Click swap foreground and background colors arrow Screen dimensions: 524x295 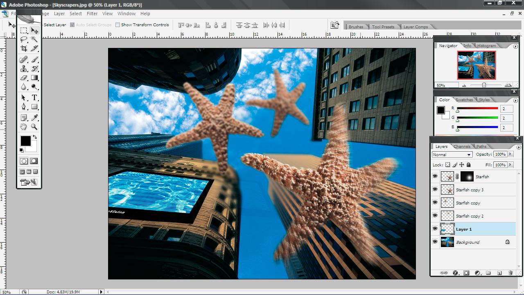[x=35, y=137]
